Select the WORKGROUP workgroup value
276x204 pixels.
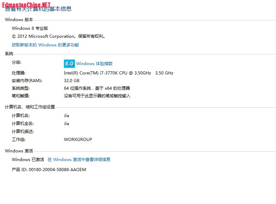click(x=78, y=140)
